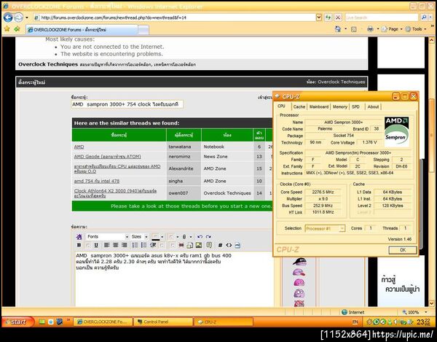The height and width of the screenshot is (342, 437).
Task: Open the address bar history dropdown
Action: [319, 18]
